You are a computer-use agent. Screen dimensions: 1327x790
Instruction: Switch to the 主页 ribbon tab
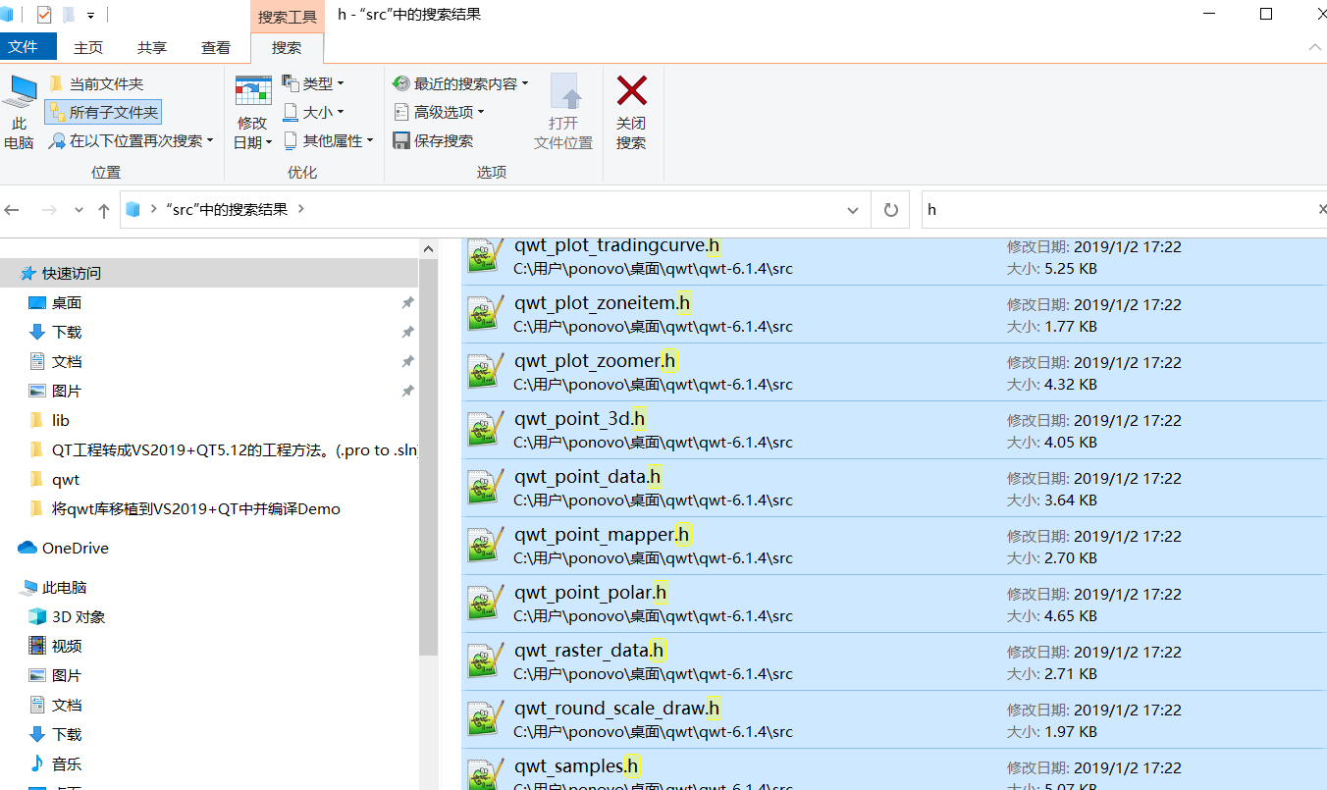click(x=88, y=46)
